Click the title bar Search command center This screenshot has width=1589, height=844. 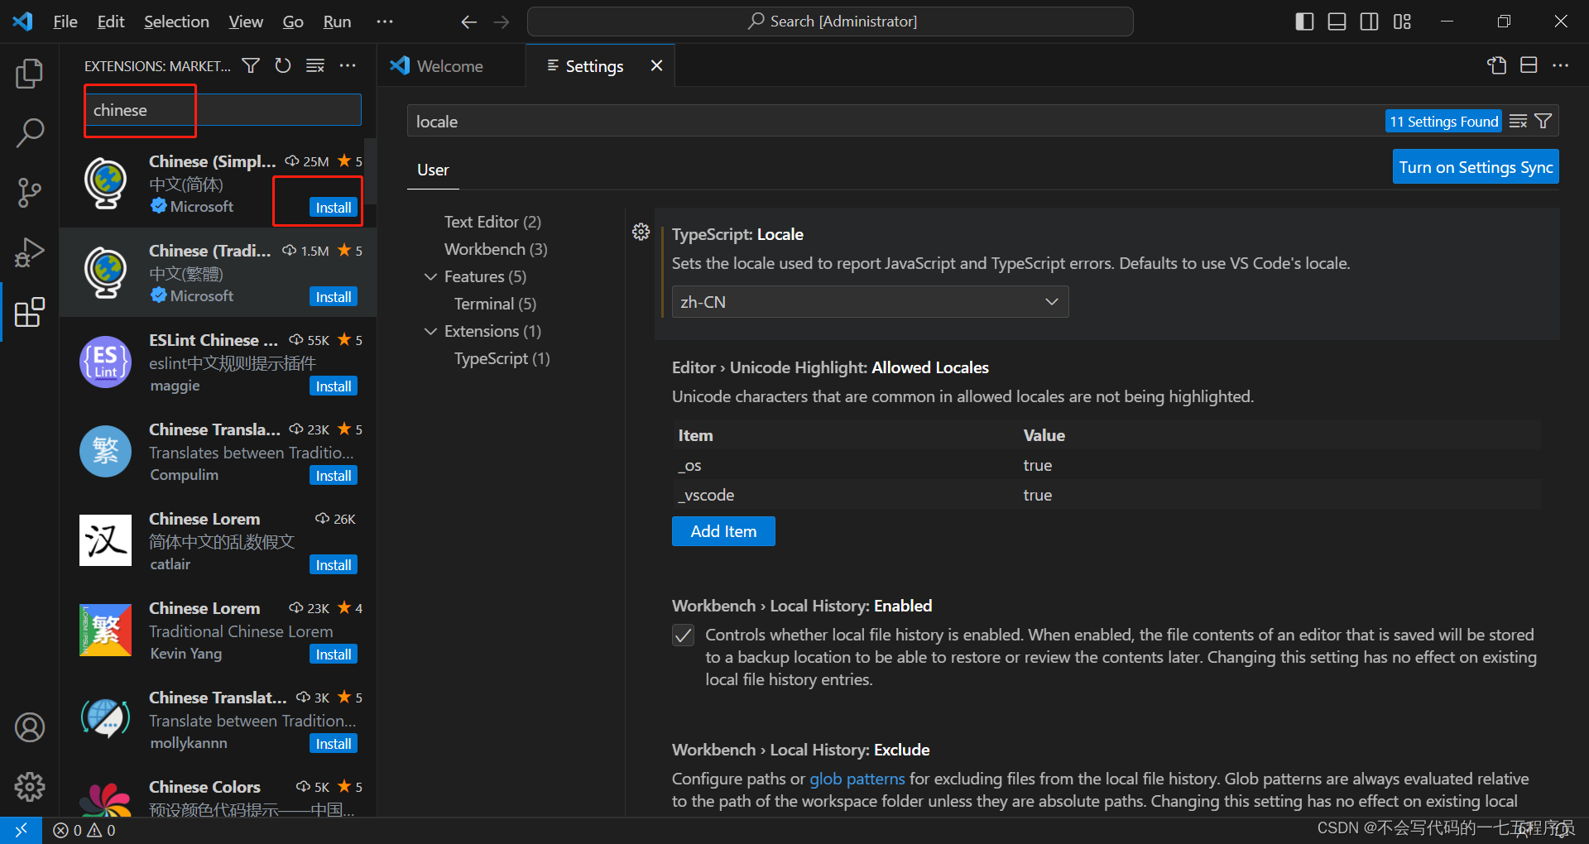tap(830, 22)
